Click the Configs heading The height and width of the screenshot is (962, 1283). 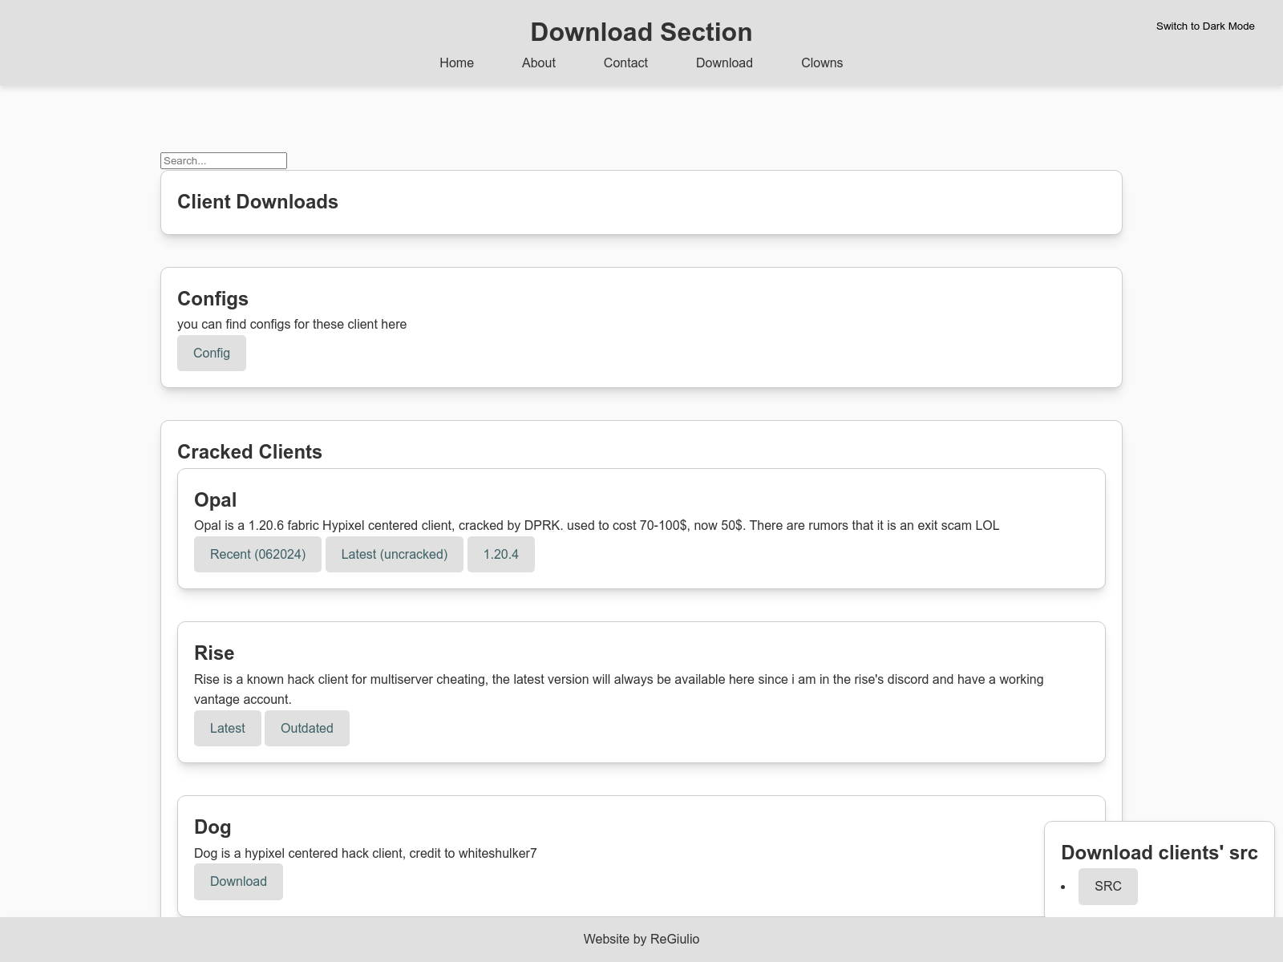click(212, 299)
